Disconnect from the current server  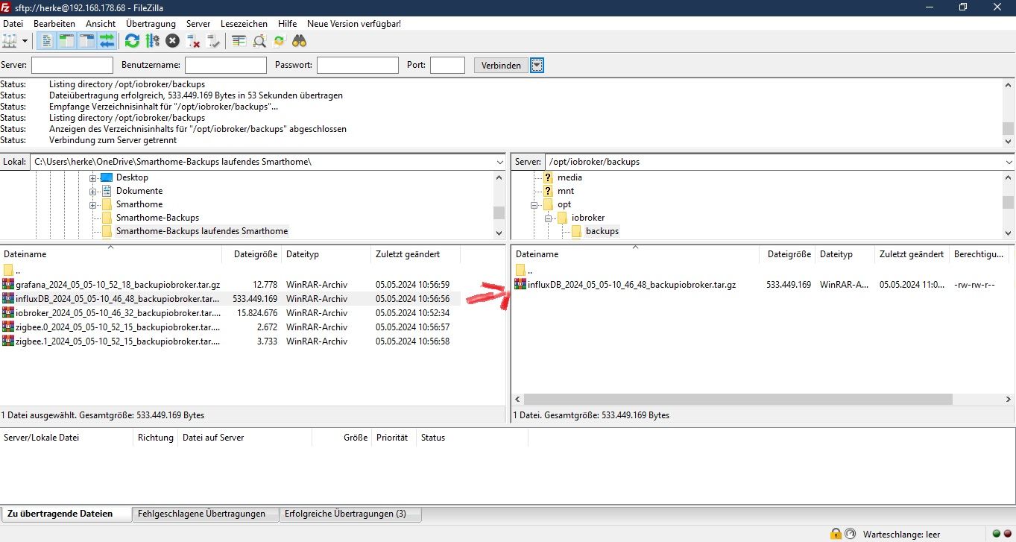click(x=193, y=41)
